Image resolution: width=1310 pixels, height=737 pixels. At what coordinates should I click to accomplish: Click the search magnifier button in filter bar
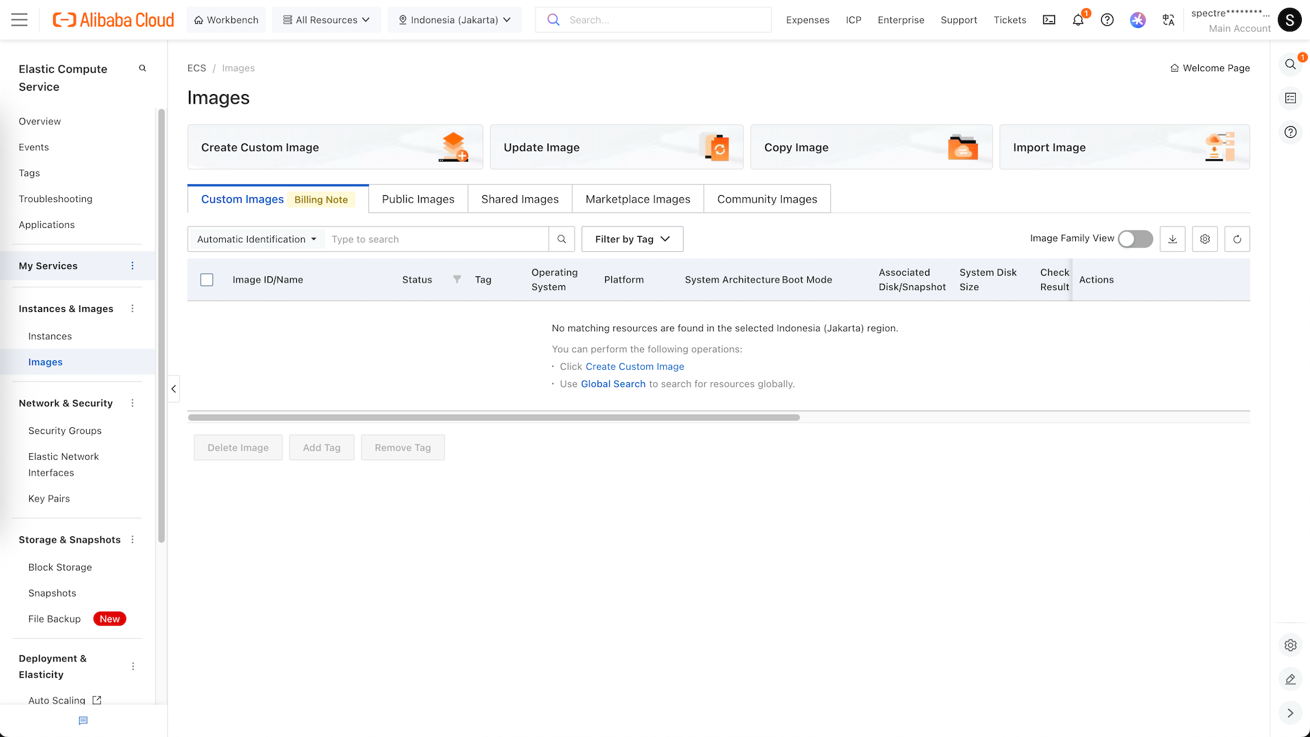[562, 239]
